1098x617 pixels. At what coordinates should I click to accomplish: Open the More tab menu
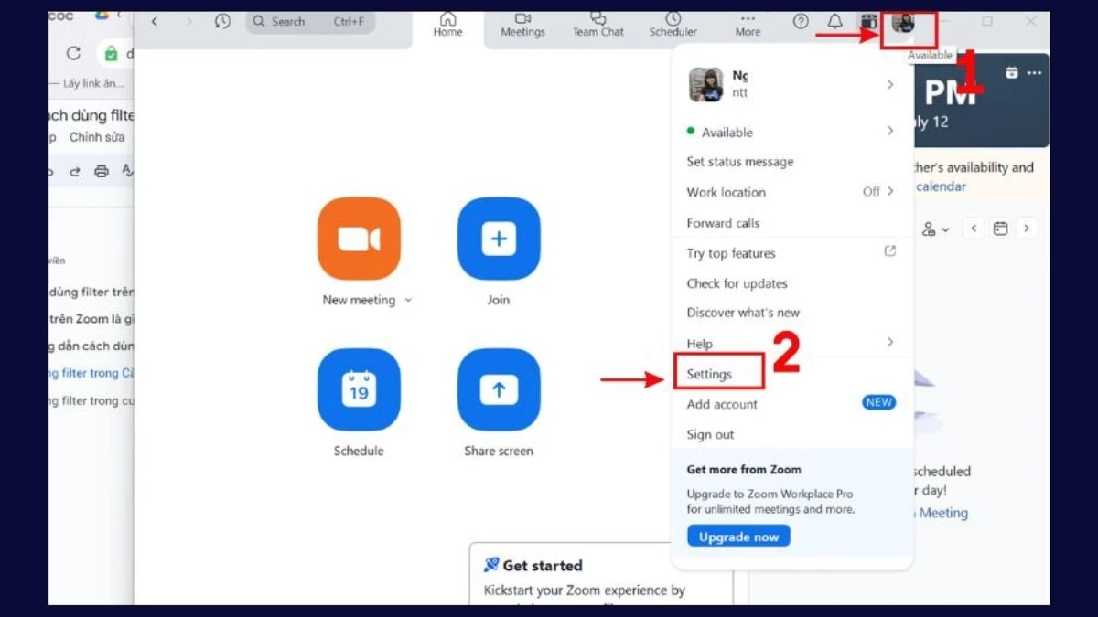click(748, 25)
